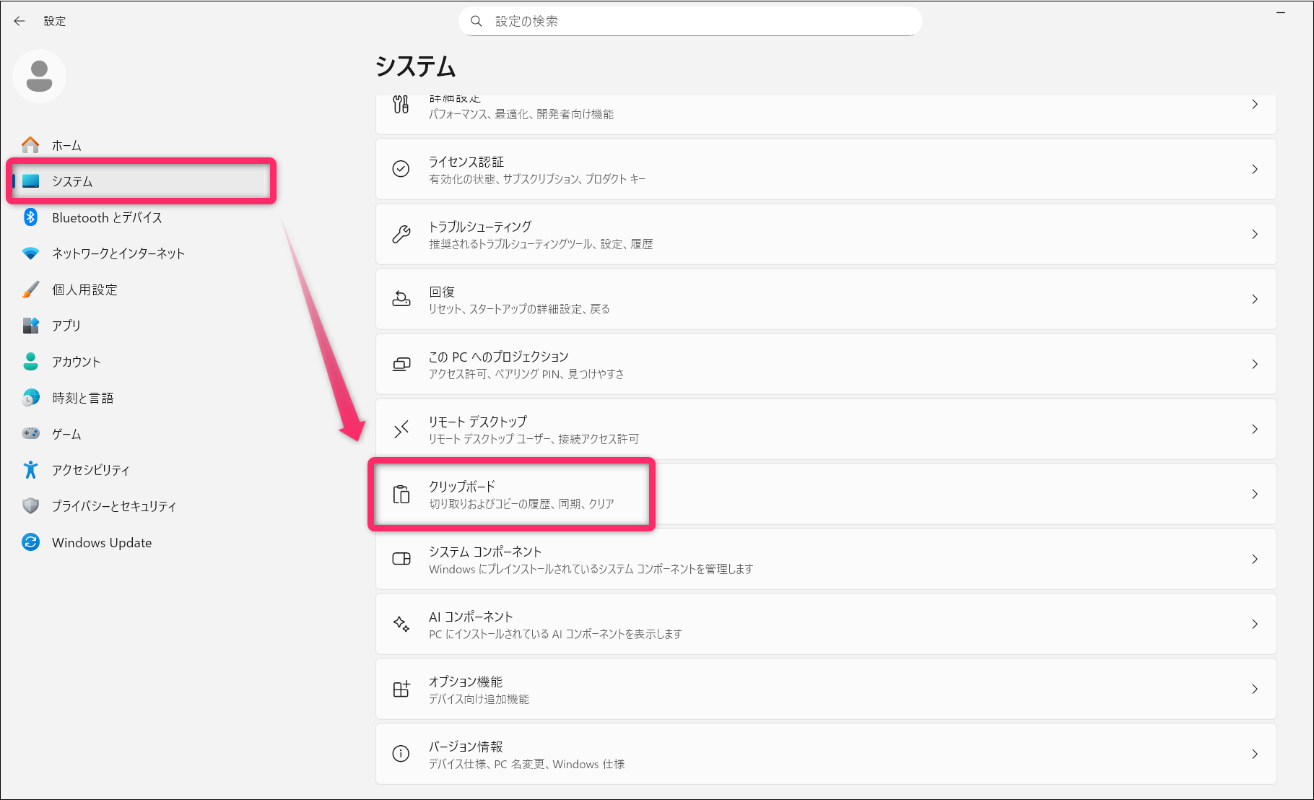Screen dimensions: 1314x800
Task: Open the オプション機能 chevron arrow
Action: [x=1255, y=689]
